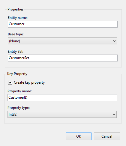Click the 'Property name:' label
Screen dimensions: 126x146
tap(19, 91)
